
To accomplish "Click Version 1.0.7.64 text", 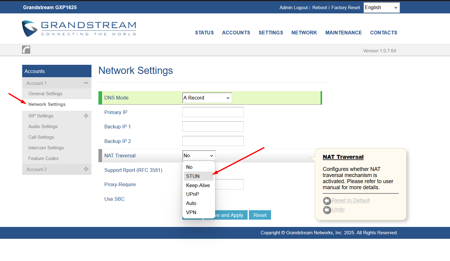I will tap(380, 51).
